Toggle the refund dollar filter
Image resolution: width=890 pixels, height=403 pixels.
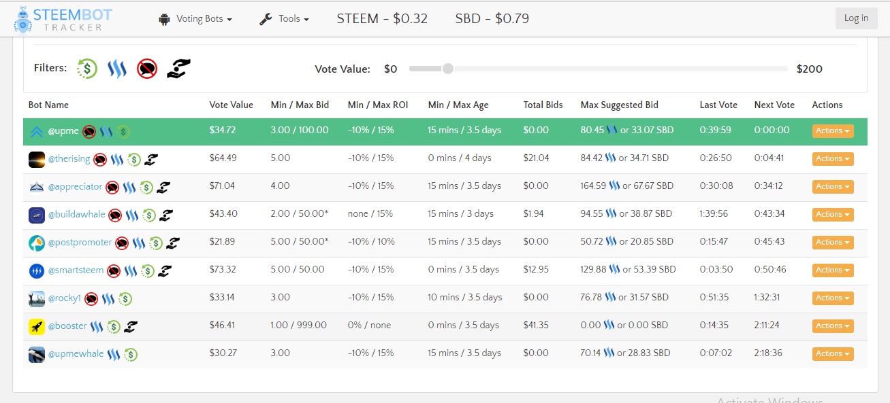[86, 68]
